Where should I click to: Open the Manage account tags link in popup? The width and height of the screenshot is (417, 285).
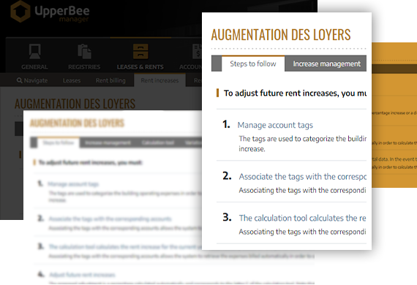point(275,125)
